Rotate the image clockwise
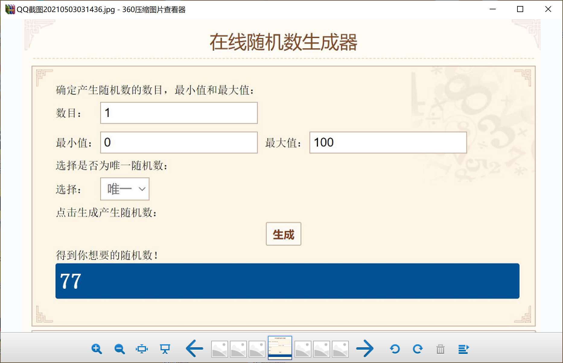 [x=418, y=349]
